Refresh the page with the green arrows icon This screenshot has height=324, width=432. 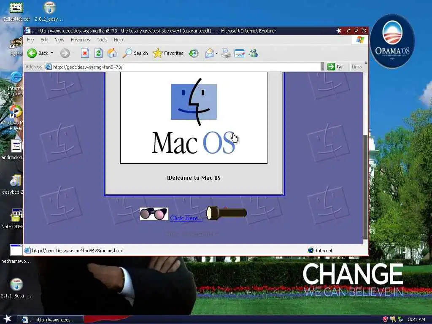click(98, 53)
